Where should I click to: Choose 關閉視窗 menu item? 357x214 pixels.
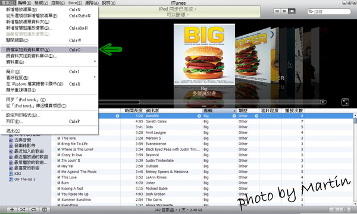[x=49, y=40]
